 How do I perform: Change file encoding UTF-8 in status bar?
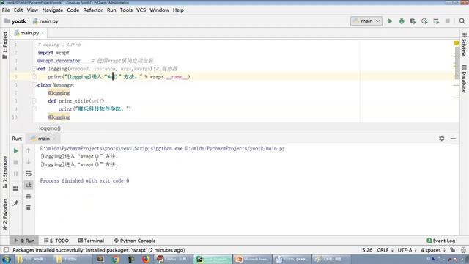(x=407, y=249)
